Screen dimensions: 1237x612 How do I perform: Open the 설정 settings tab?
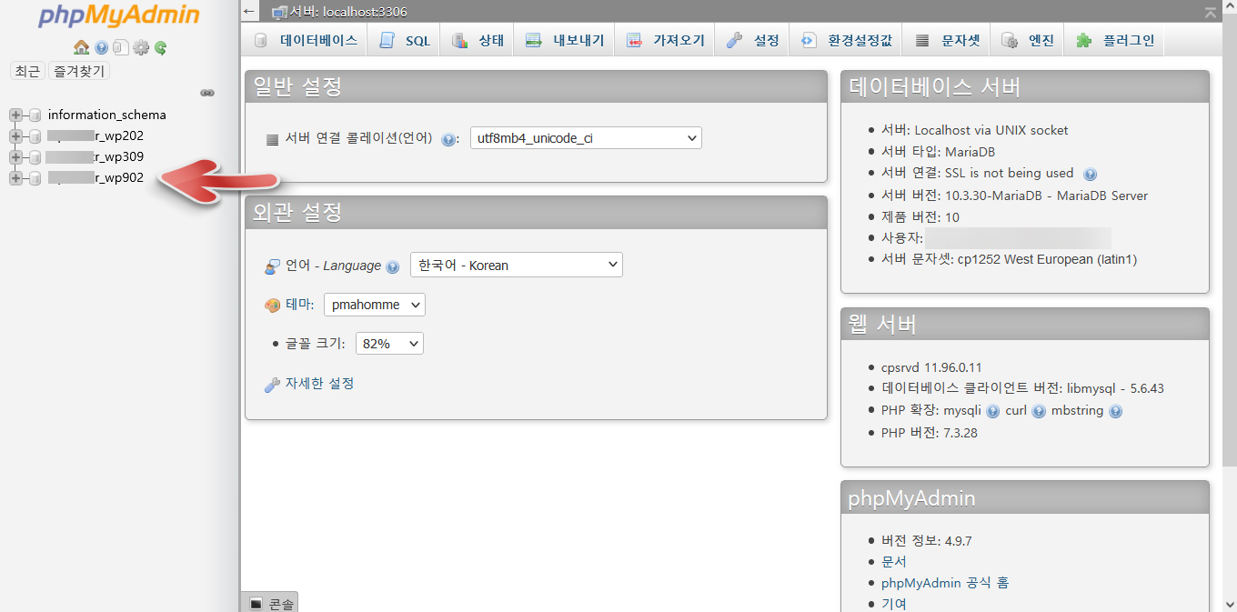tap(752, 40)
